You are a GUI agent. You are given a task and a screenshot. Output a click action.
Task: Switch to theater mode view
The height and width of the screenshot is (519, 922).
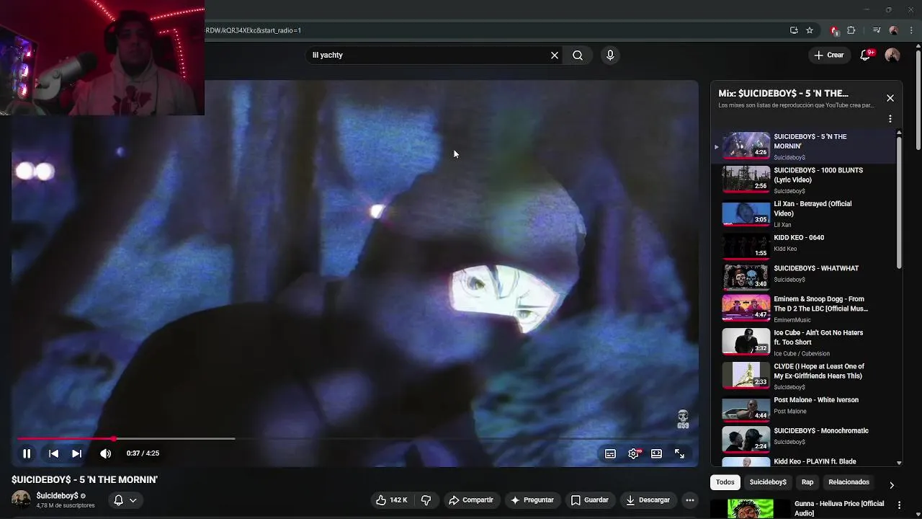(656, 453)
